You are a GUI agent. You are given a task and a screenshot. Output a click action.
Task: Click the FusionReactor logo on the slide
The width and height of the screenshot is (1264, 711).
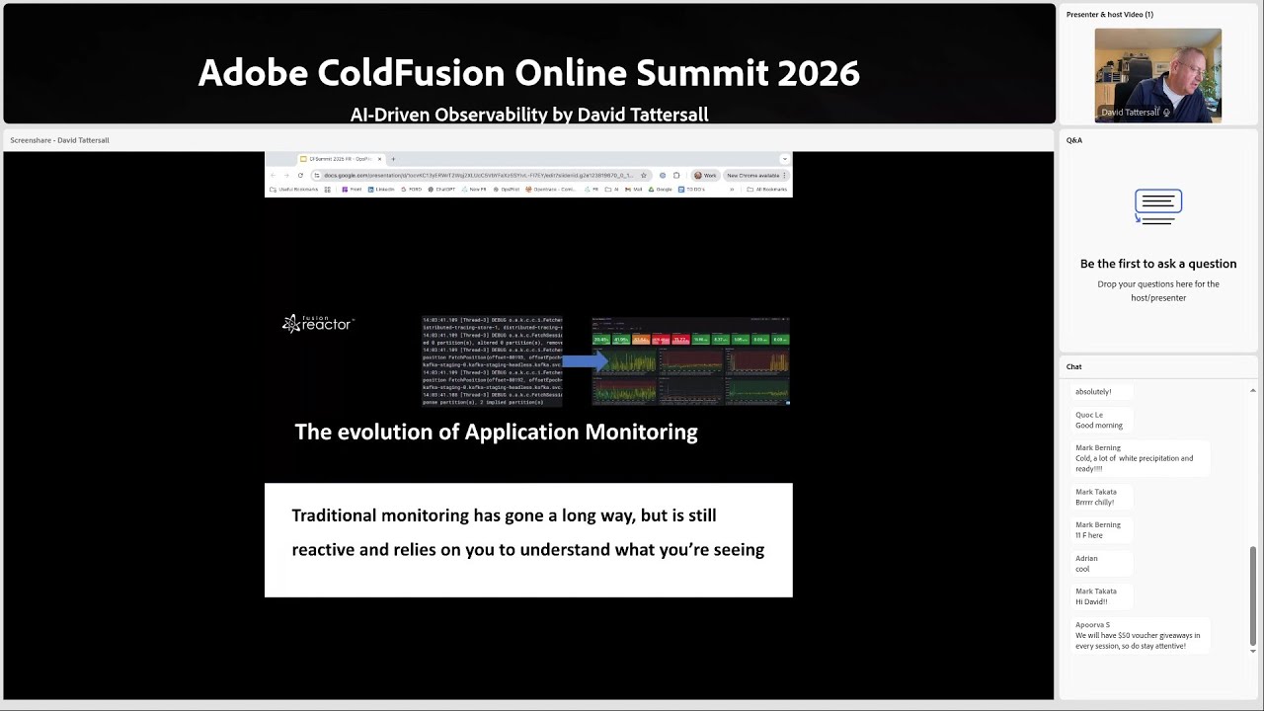pyautogui.click(x=318, y=324)
